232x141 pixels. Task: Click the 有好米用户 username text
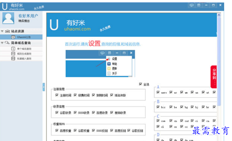[x=28, y=16]
